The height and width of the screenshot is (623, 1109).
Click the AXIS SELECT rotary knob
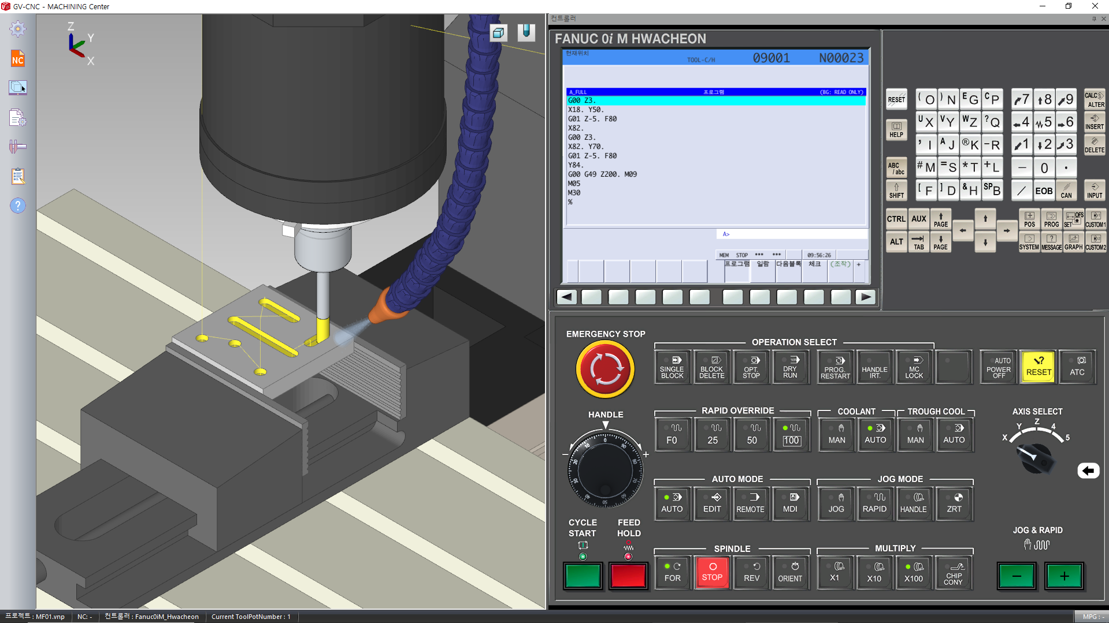[x=1037, y=458]
